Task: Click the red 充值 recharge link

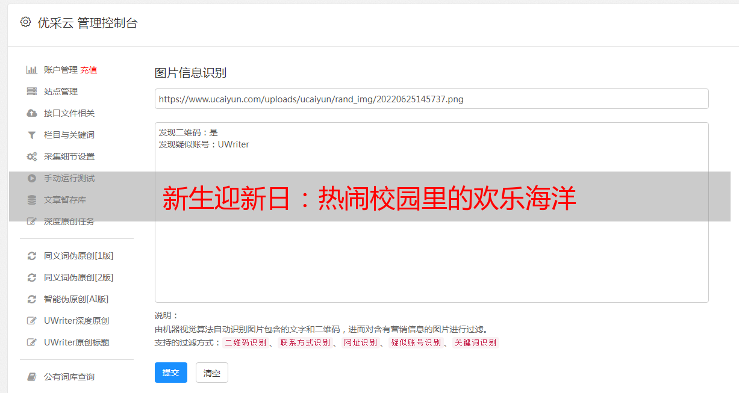Action: (89, 70)
